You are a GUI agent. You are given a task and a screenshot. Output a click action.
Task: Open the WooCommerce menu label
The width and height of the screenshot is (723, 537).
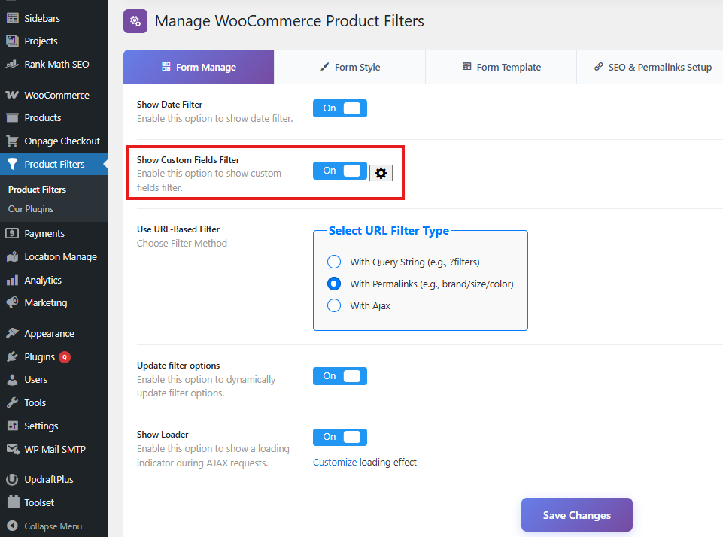pos(56,95)
